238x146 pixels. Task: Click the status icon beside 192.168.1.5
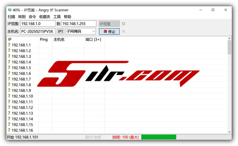click(9, 67)
